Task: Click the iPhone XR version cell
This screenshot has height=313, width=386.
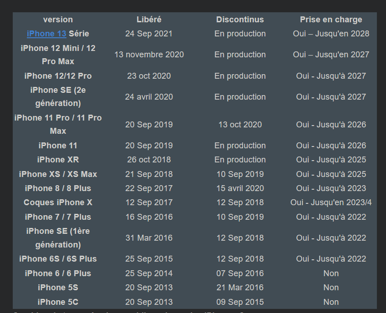Action: (x=58, y=160)
